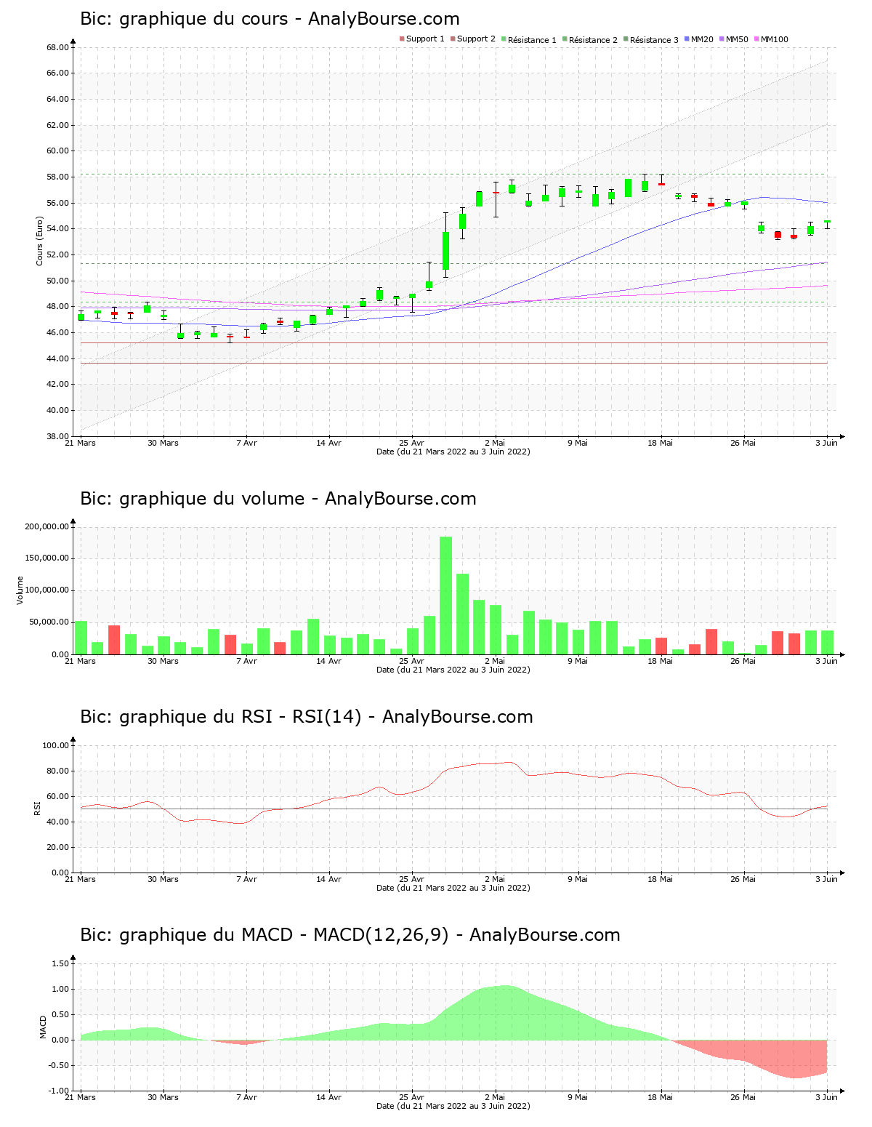Viewport: 872px width, 1127px height.
Task: Click the 'Bic: graphique du MACD' title
Action: tap(350, 935)
